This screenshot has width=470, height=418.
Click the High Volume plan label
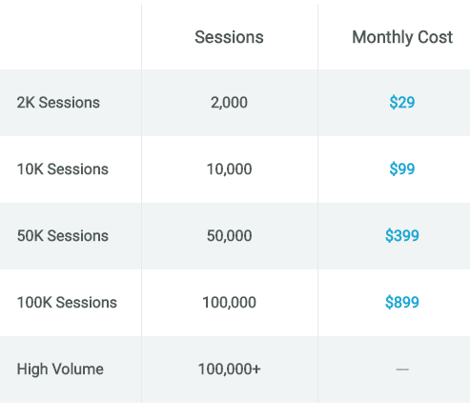pos(60,369)
